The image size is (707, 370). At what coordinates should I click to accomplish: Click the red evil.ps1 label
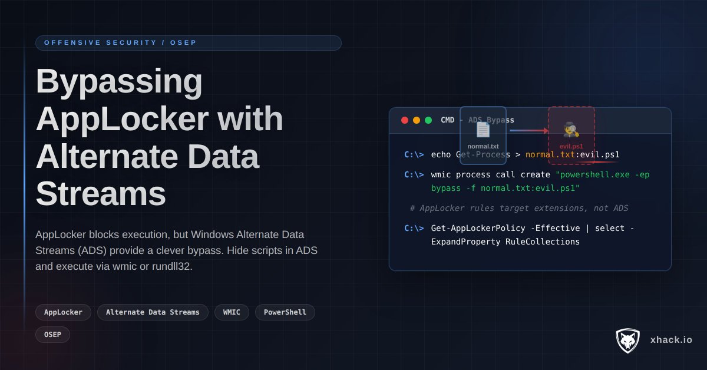[571, 146]
